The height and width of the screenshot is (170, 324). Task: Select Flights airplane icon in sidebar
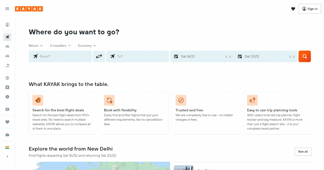tap(7, 37)
